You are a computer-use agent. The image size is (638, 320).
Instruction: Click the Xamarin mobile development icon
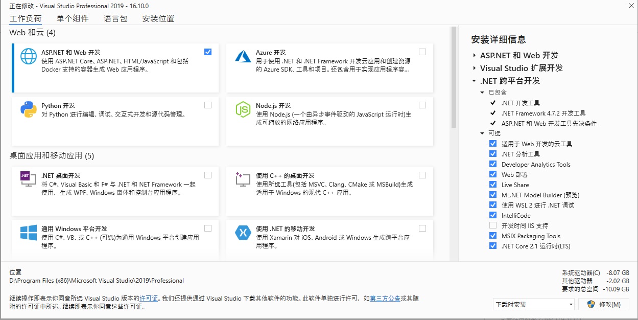point(243,233)
